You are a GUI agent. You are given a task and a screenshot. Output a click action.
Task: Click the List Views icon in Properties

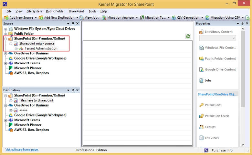pyautogui.click(x=201, y=138)
